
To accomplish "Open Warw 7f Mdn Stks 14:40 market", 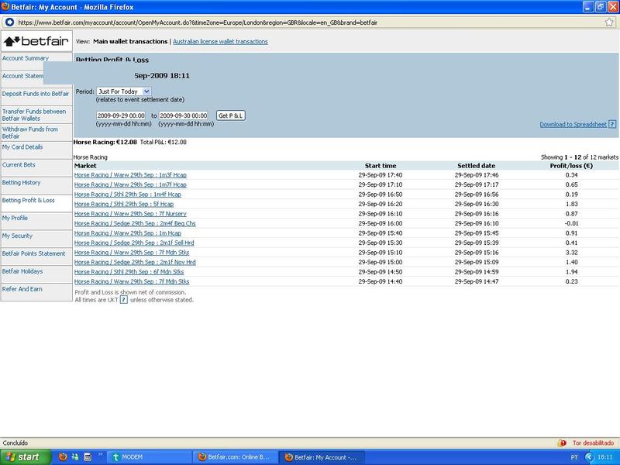I will coord(132,281).
